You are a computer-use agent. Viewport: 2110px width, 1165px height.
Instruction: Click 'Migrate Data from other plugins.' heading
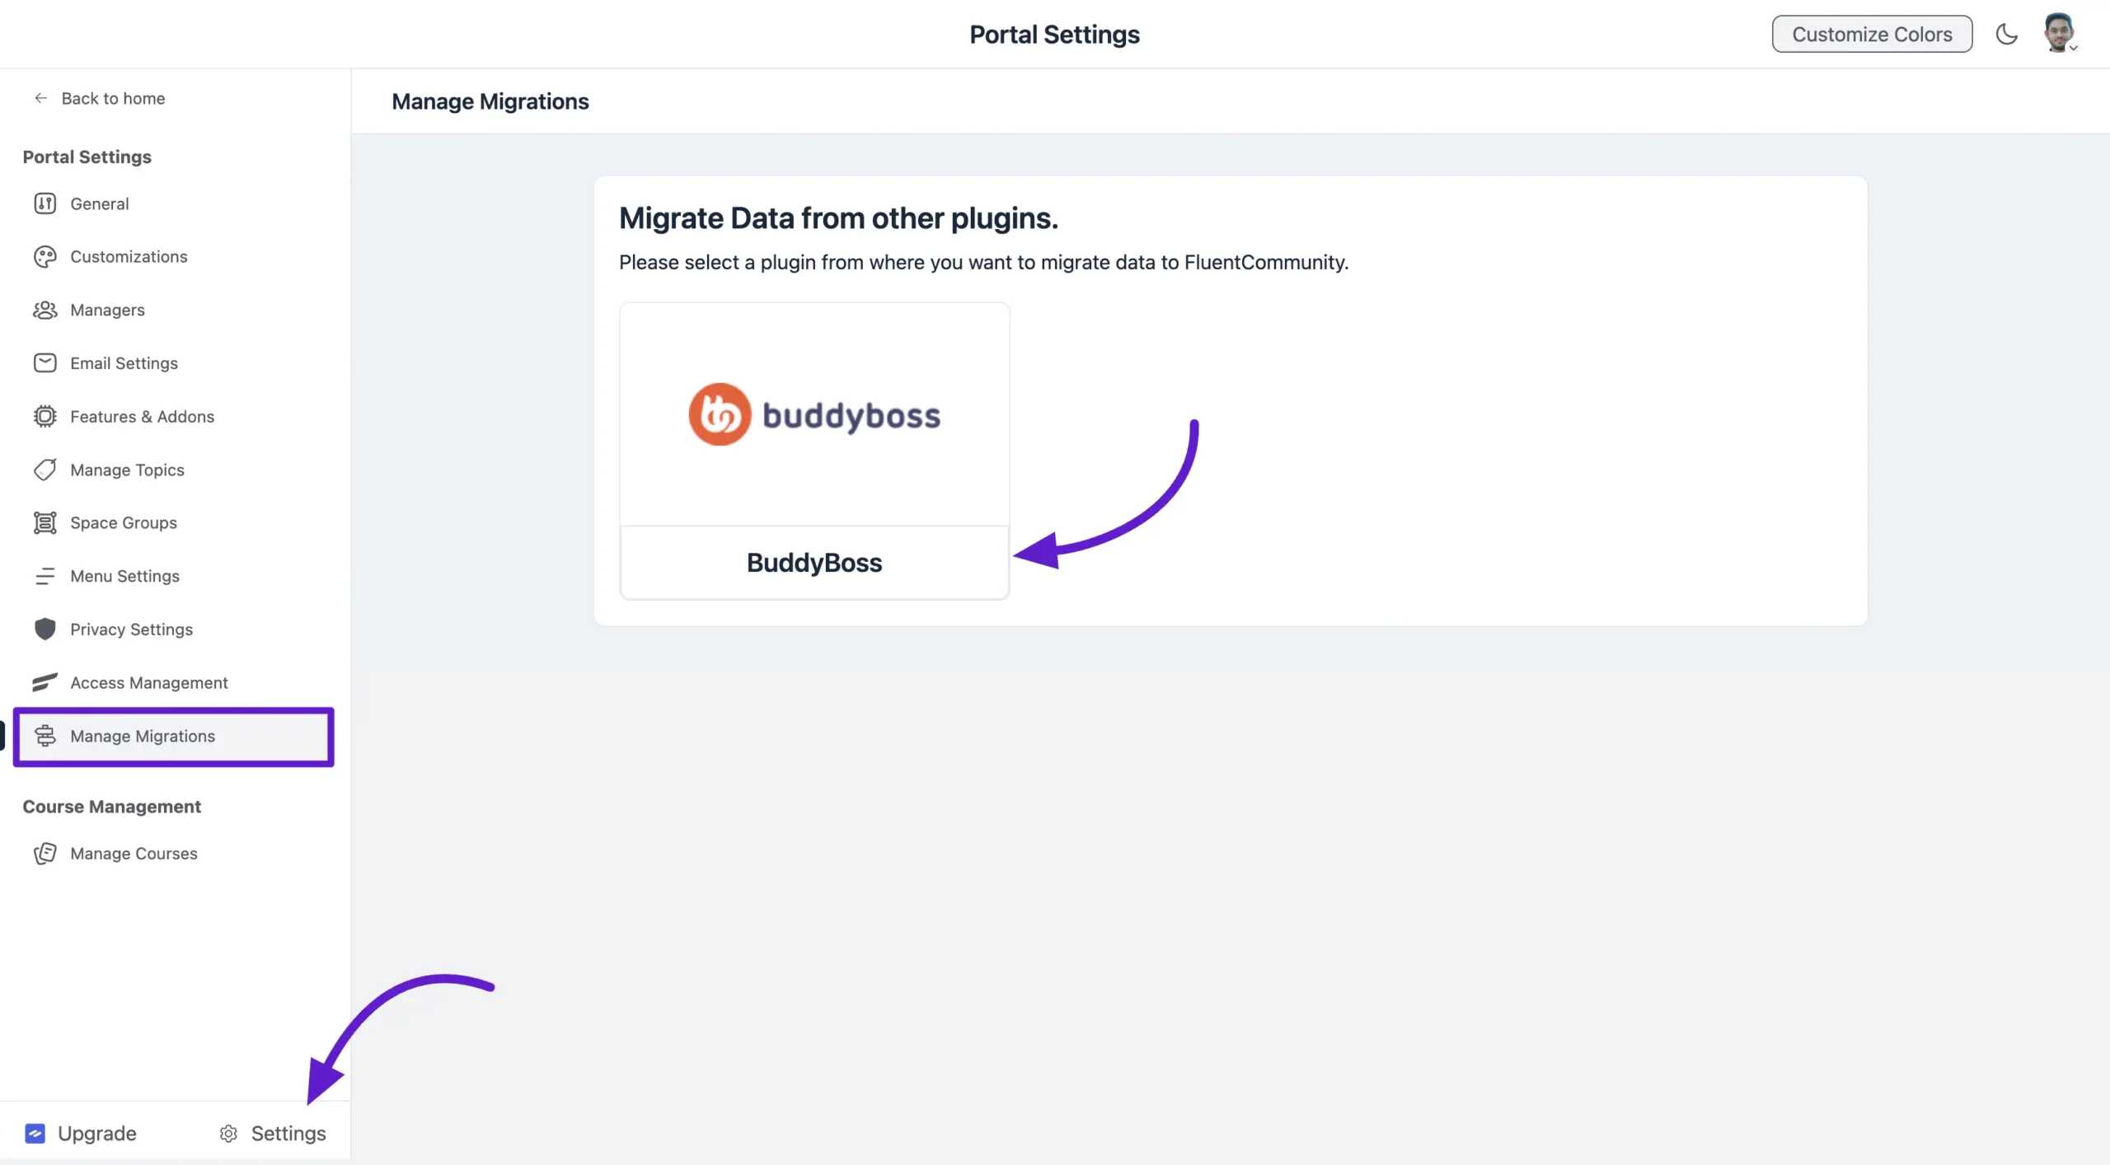click(x=838, y=218)
